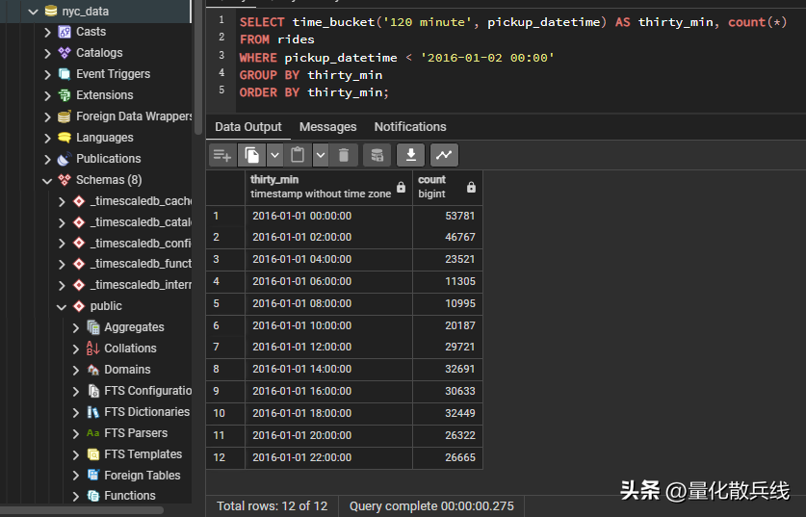Click the Copy toolbar icon
Screen dimensions: 806x517
[252, 155]
